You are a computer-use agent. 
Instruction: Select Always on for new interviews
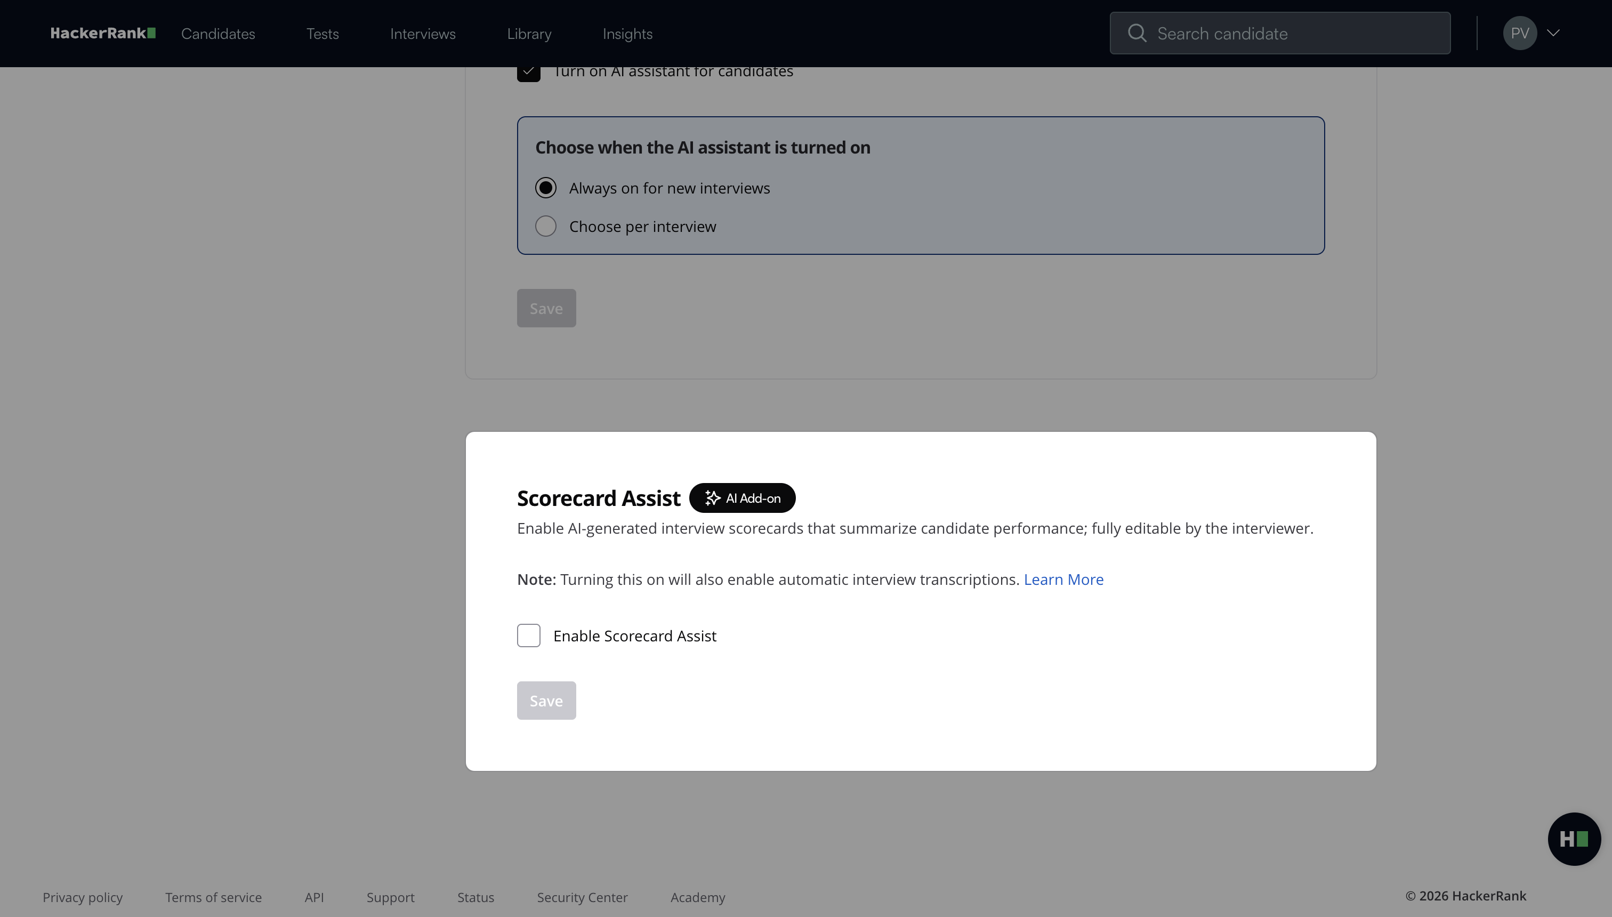pos(546,188)
